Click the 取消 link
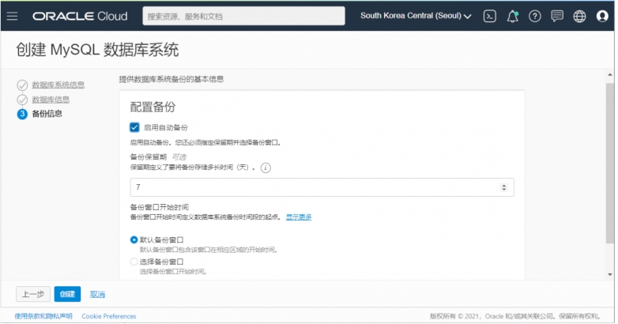The width and height of the screenshot is (618, 324). 97,295
